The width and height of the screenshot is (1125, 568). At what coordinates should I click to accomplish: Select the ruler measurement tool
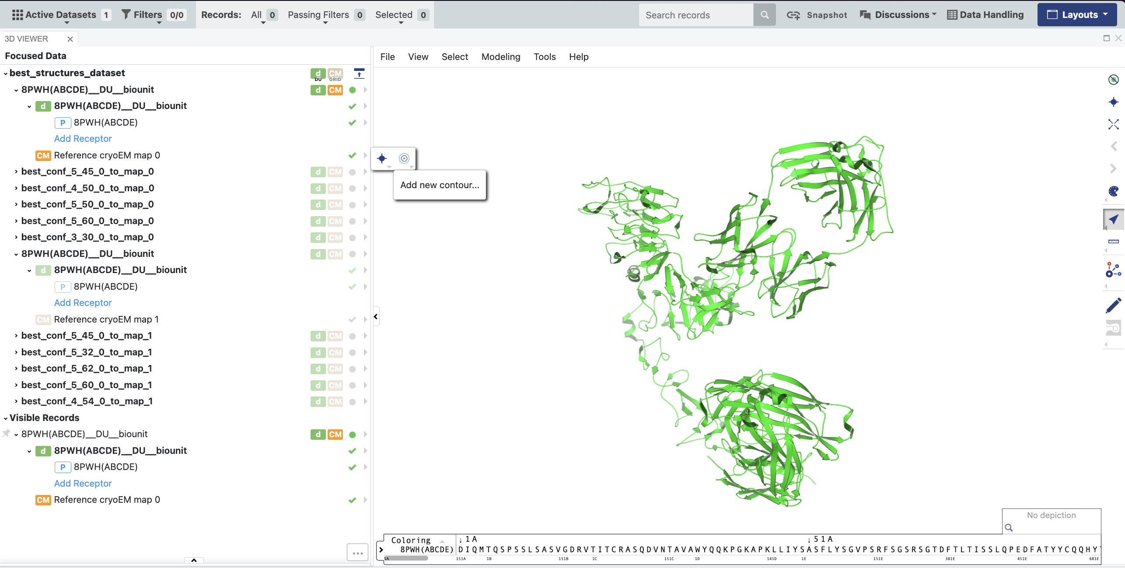[x=1113, y=242]
